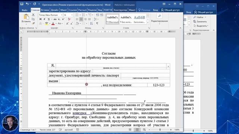Expand the numbered list options arrow
Viewport: 239px width, 134px height.
pyautogui.click(x=86, y=15)
